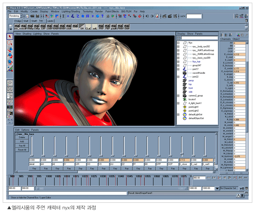
Task: Open the Paint Effects menu
Action: tap(112, 11)
